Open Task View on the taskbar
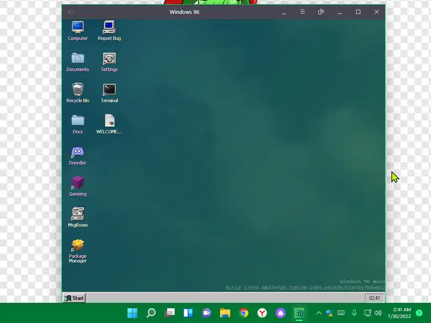This screenshot has height=323, width=431. [x=170, y=313]
